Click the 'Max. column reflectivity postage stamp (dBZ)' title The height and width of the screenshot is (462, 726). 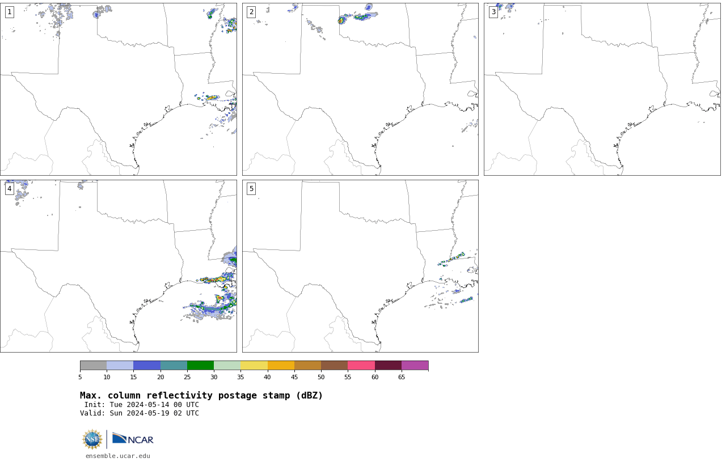pyautogui.click(x=201, y=396)
